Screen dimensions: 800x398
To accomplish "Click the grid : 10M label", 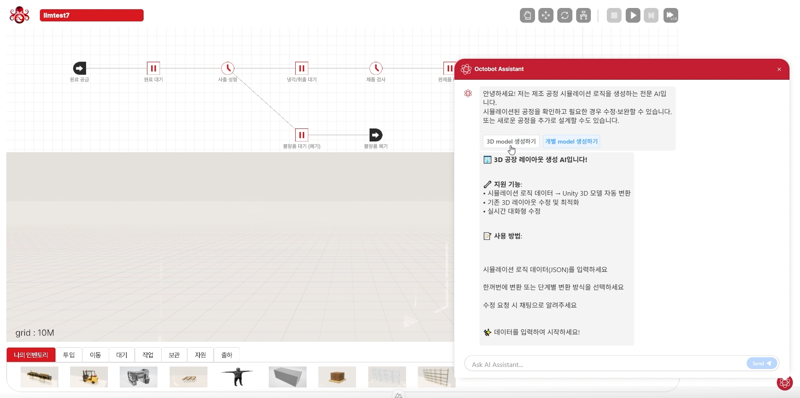I will pyautogui.click(x=35, y=333).
